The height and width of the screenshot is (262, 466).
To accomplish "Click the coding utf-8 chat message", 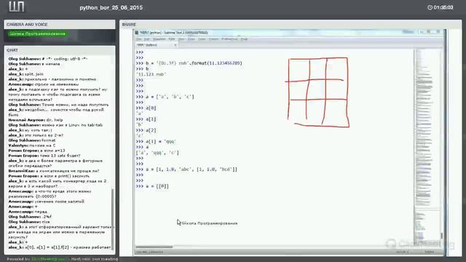I will (x=48, y=59).
